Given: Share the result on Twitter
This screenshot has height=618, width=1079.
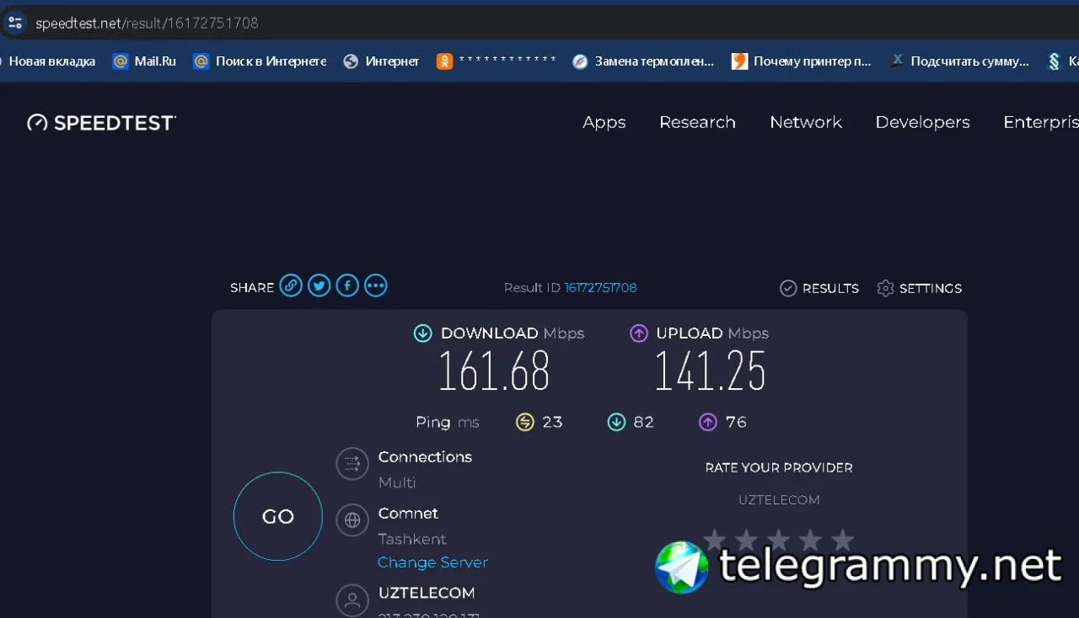Looking at the screenshot, I should (319, 286).
